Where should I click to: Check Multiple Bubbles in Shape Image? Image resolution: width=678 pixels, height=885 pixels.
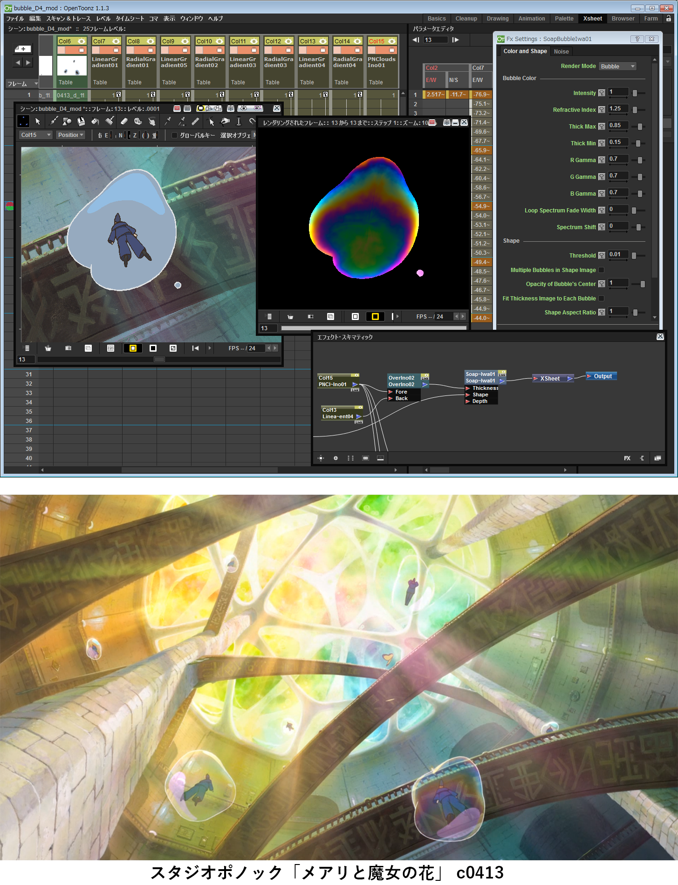602,270
